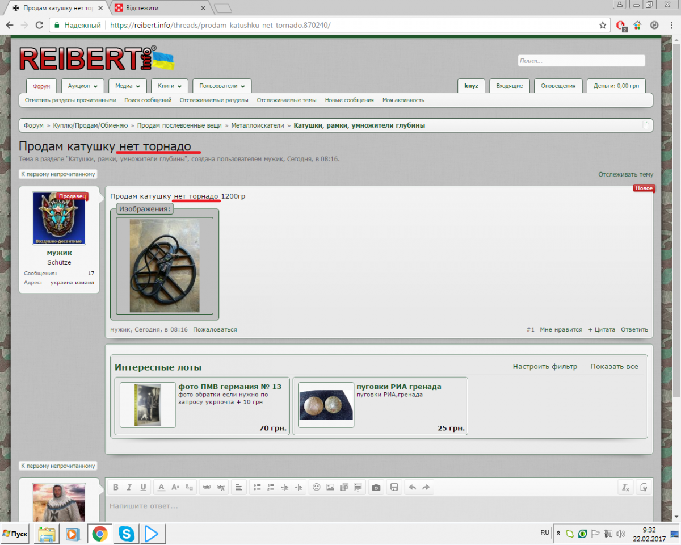Insert media using the media icon
The image size is (681, 545).
(x=344, y=487)
